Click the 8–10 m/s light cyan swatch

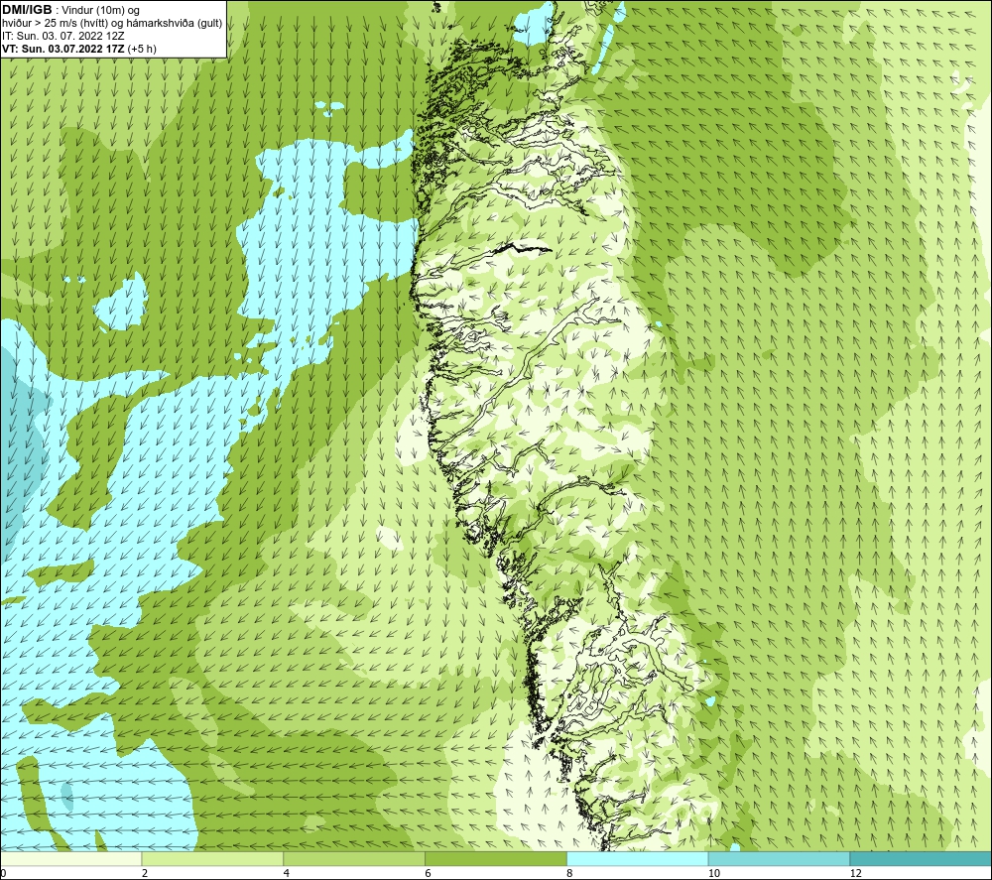pyautogui.click(x=638, y=858)
